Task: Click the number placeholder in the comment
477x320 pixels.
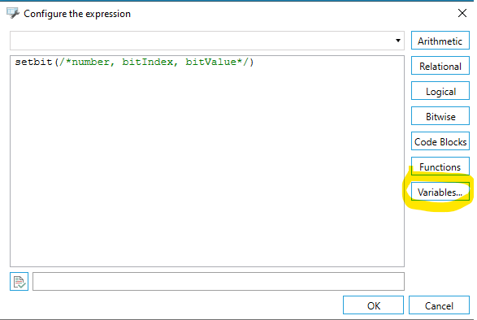Action: [x=90, y=62]
